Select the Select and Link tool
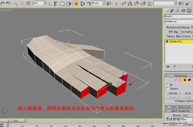Screen dimensions: 193x127 (x=16, y=4)
